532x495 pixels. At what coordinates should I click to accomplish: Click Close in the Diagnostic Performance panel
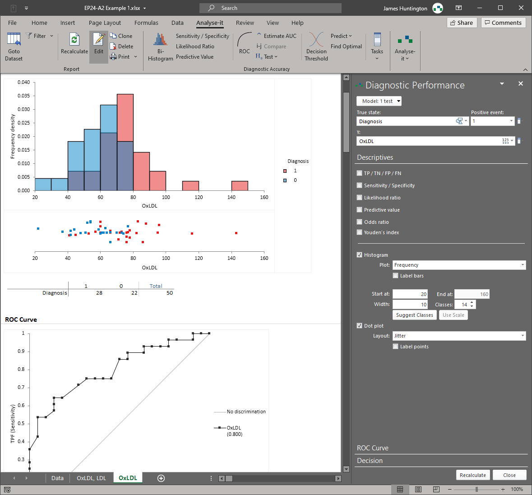[x=509, y=475]
